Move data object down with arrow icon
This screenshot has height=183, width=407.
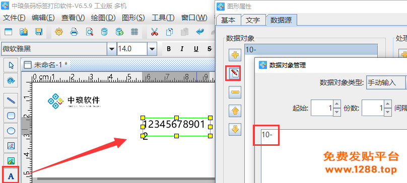coord(235,129)
